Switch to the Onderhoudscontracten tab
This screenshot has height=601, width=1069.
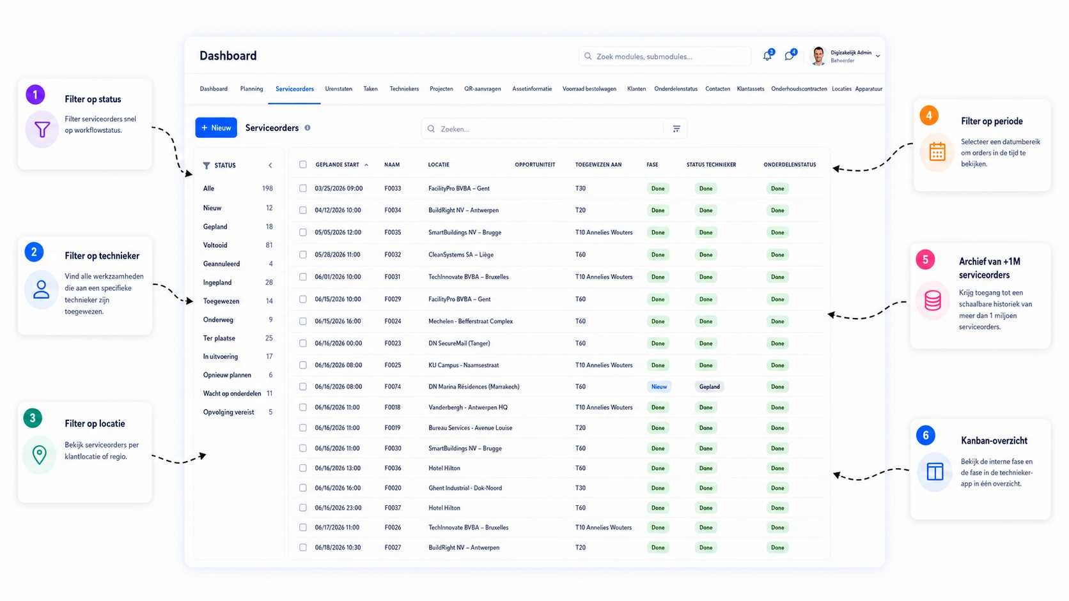(x=799, y=89)
